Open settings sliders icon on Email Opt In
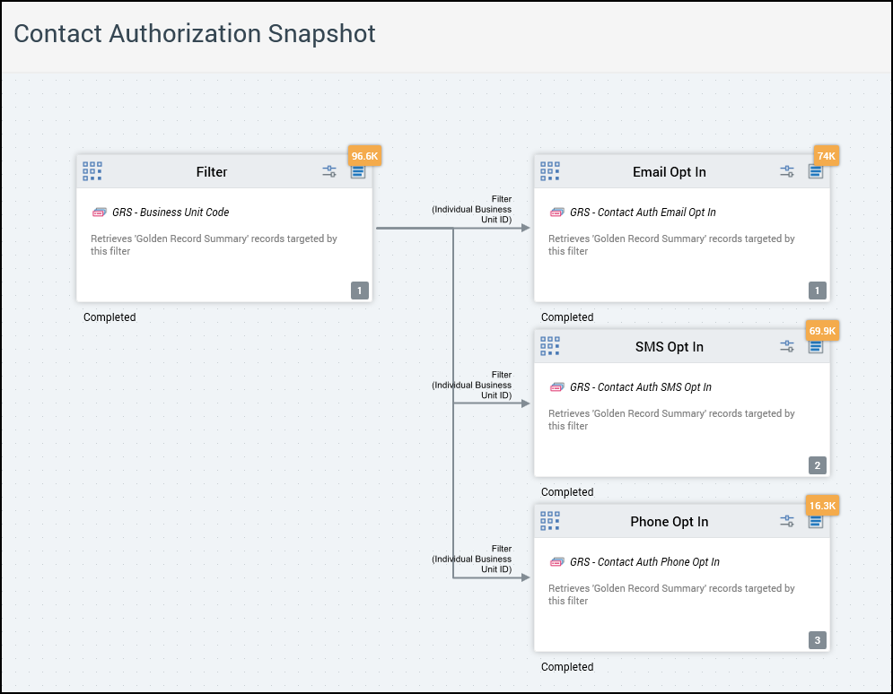 (x=787, y=171)
